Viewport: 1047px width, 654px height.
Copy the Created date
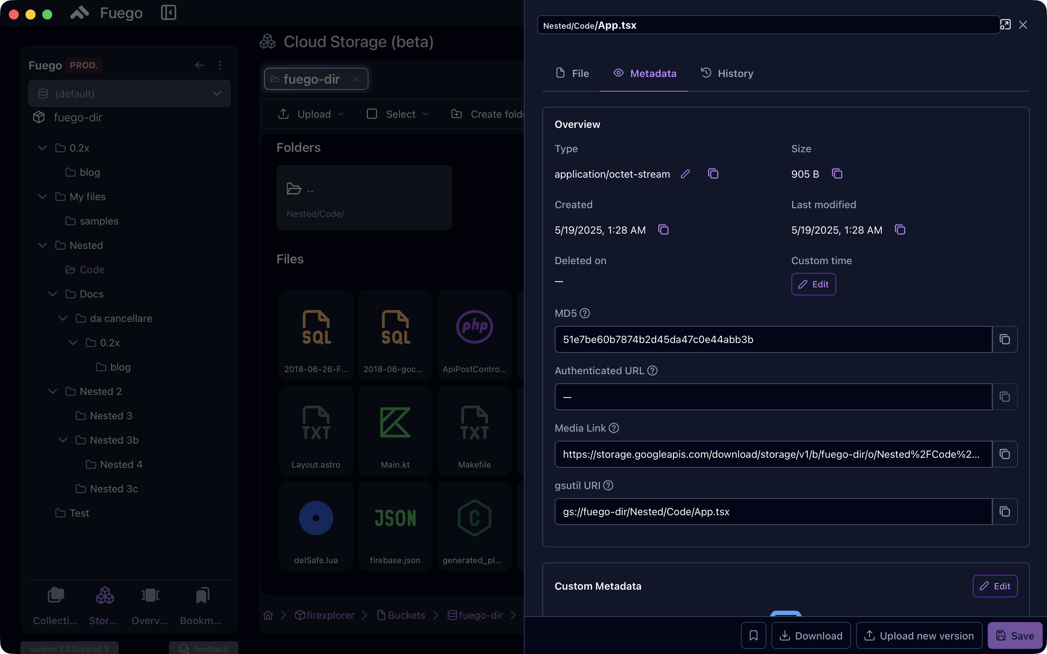663,230
